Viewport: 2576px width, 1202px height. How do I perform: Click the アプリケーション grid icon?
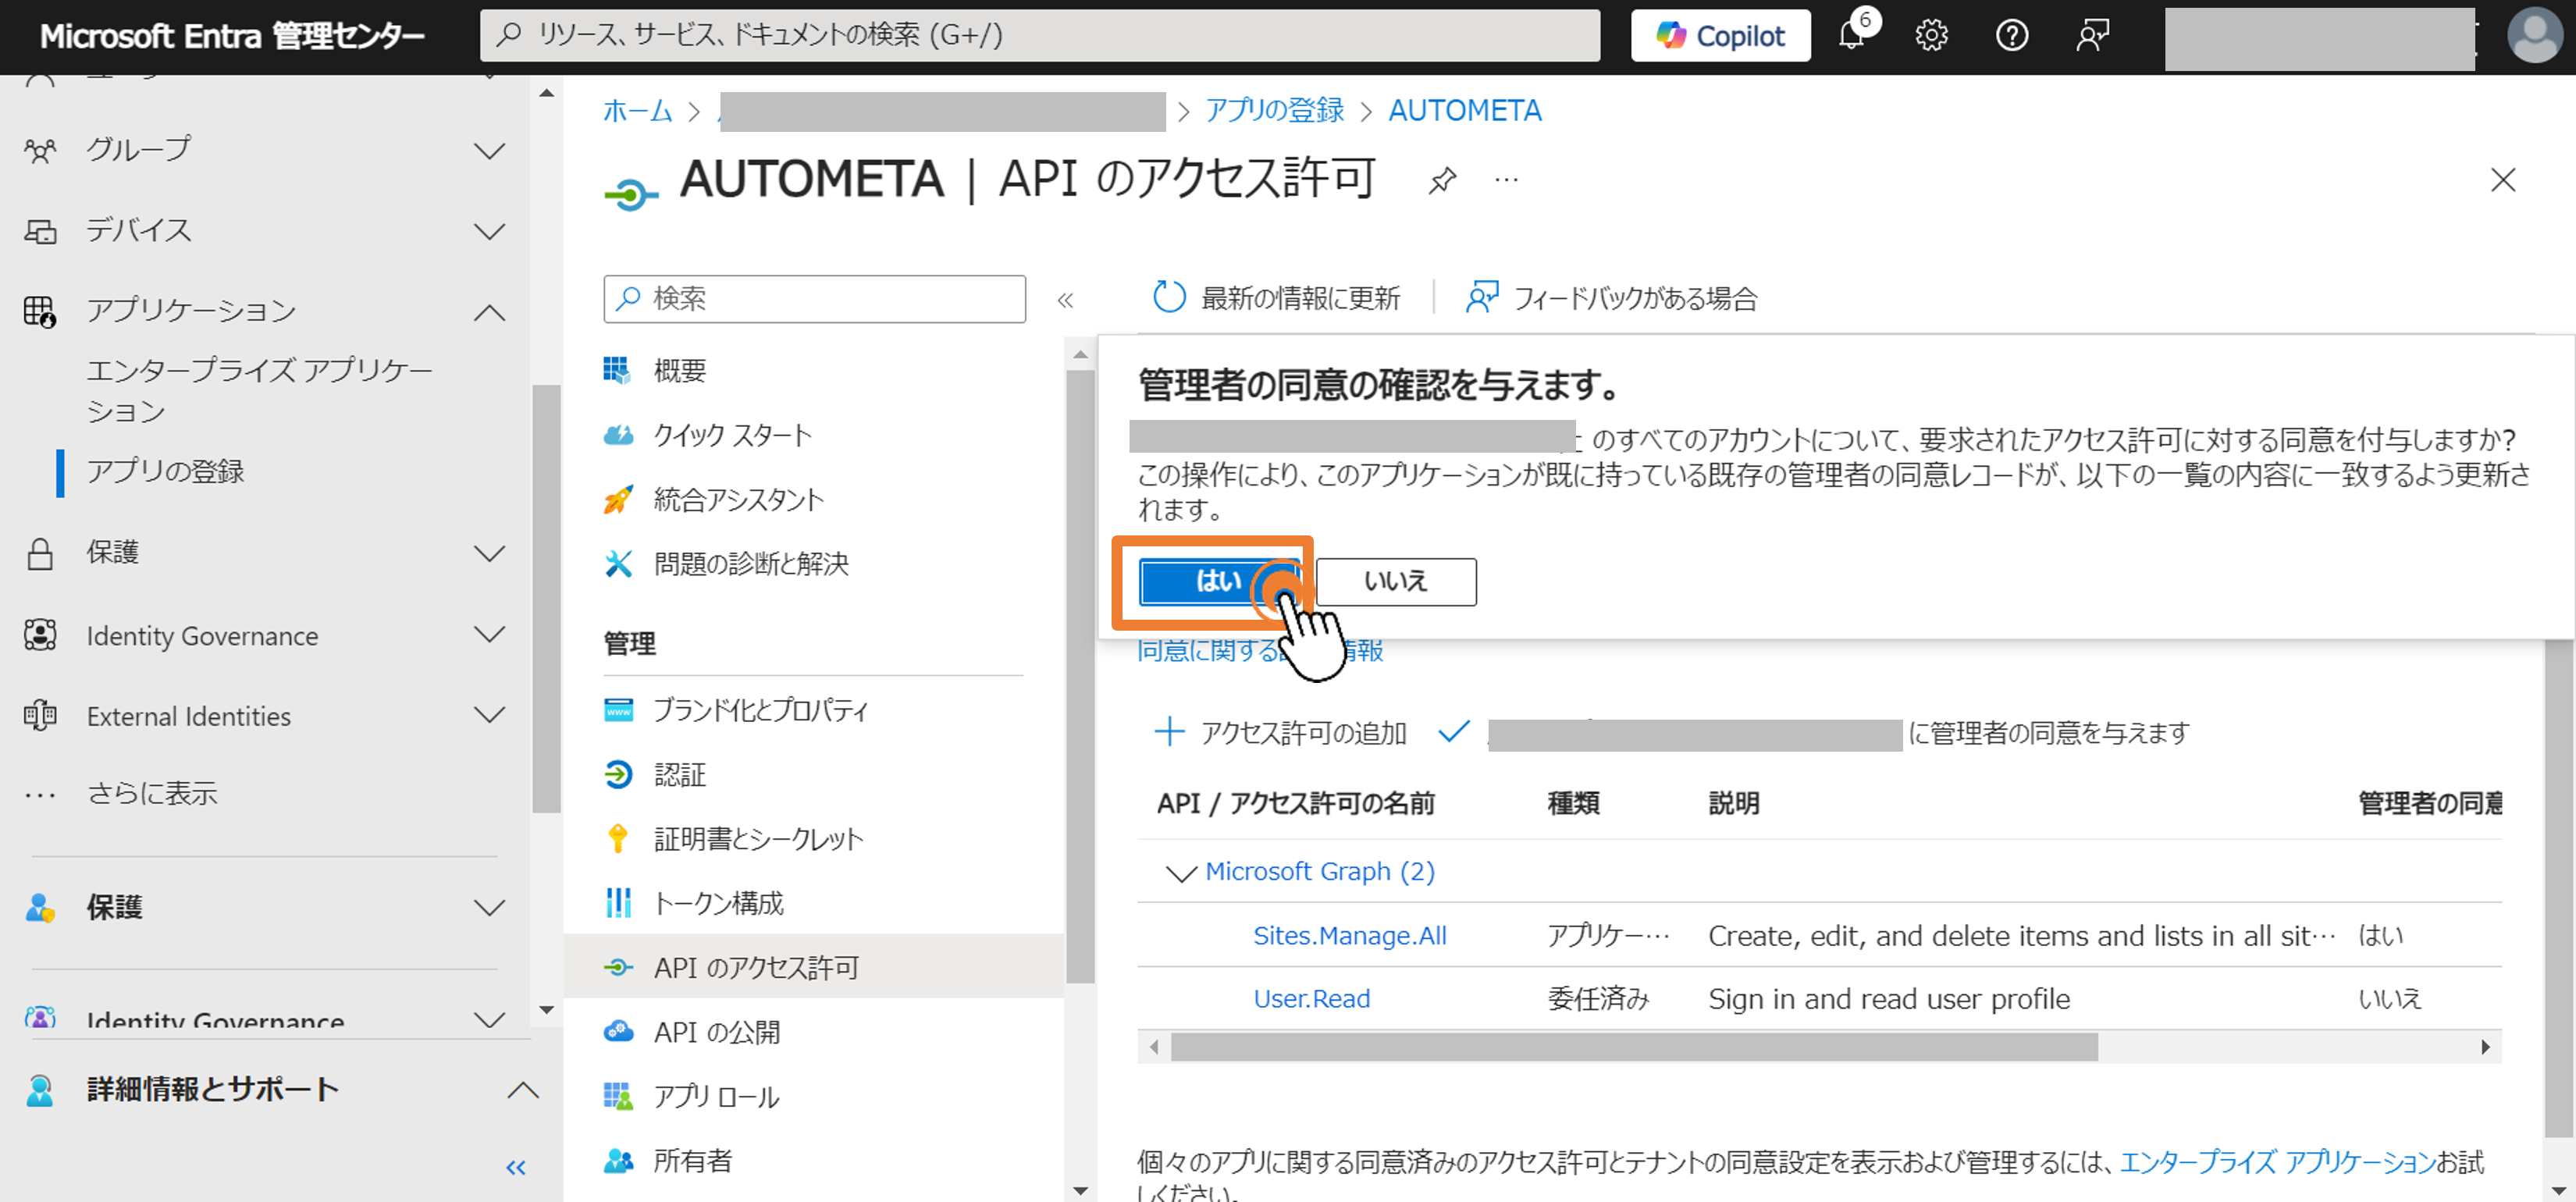pyautogui.click(x=40, y=312)
